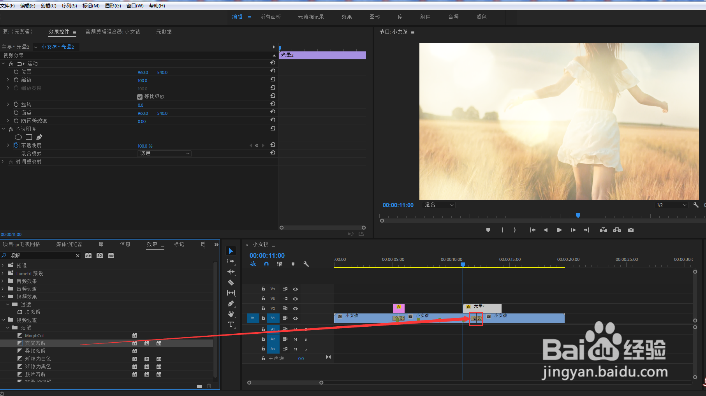Expand the 时间重映射 effect
The height and width of the screenshot is (396, 706).
(x=3, y=162)
